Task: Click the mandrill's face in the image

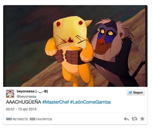Action: point(106,37)
